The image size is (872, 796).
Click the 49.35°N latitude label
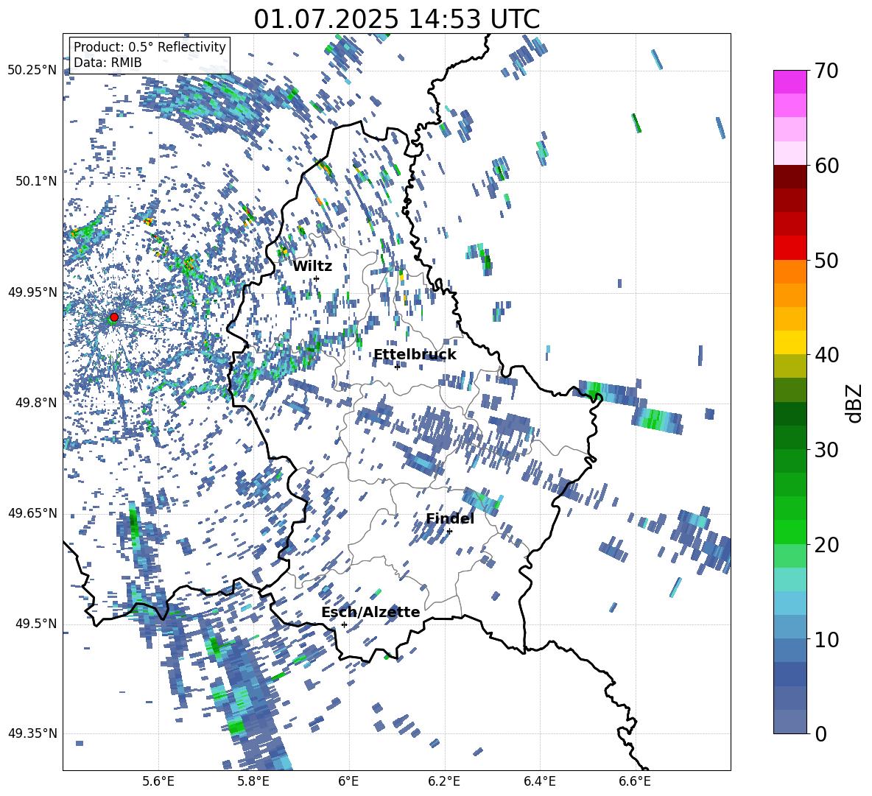pos(32,733)
